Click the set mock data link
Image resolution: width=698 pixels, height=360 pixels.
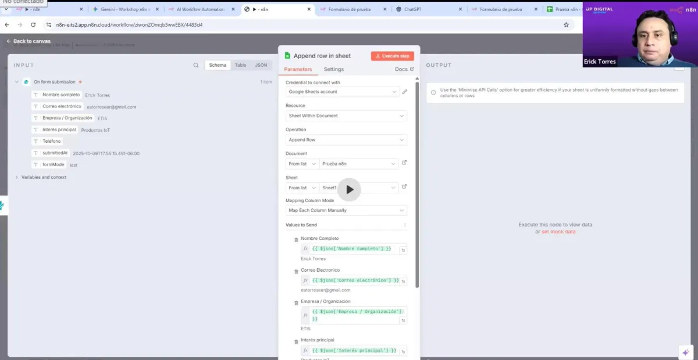click(558, 232)
